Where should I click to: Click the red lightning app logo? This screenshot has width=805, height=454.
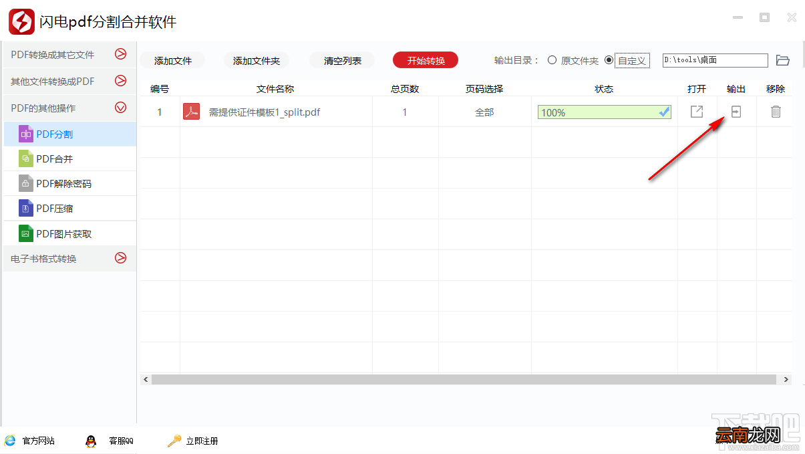click(21, 22)
